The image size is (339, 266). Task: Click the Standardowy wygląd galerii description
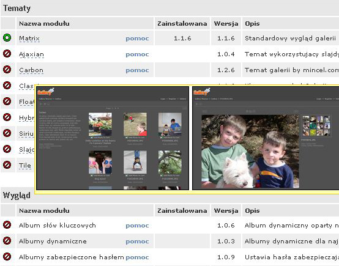(290, 39)
